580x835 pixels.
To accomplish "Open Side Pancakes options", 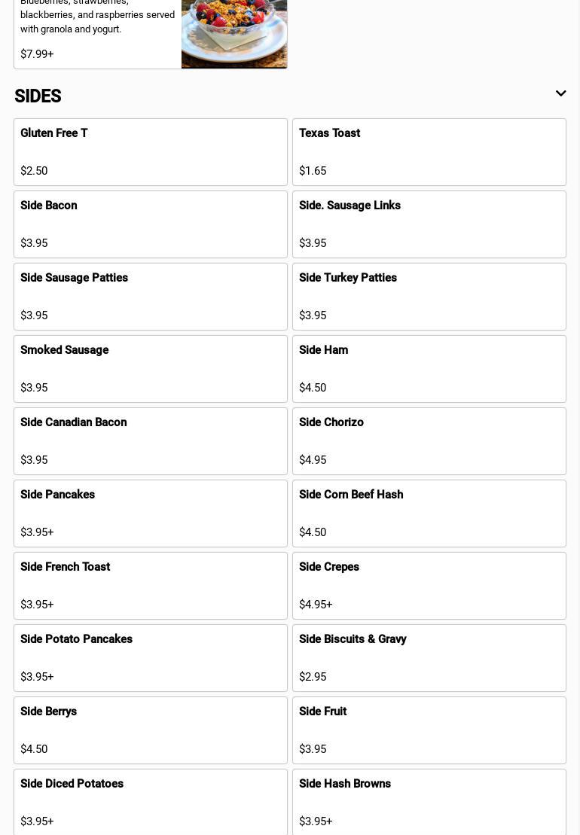I will 151,513.
